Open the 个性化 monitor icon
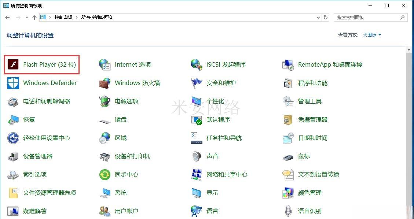414x219 pixels. tap(197, 101)
